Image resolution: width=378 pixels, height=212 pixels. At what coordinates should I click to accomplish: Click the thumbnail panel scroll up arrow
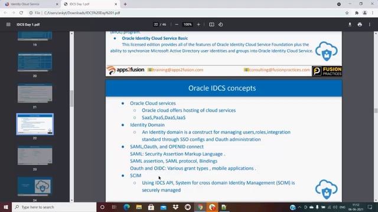(71, 34)
